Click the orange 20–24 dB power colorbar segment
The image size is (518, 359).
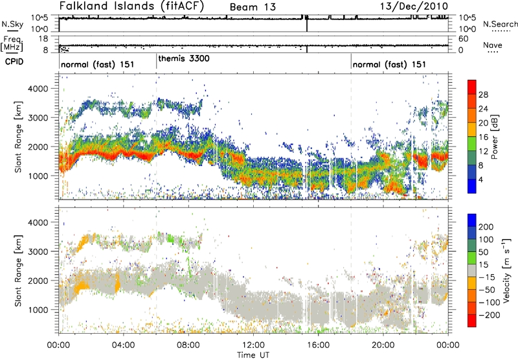point(472,115)
